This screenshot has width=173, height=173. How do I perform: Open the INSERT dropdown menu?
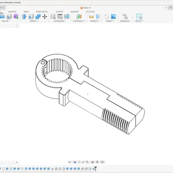tap(110, 21)
